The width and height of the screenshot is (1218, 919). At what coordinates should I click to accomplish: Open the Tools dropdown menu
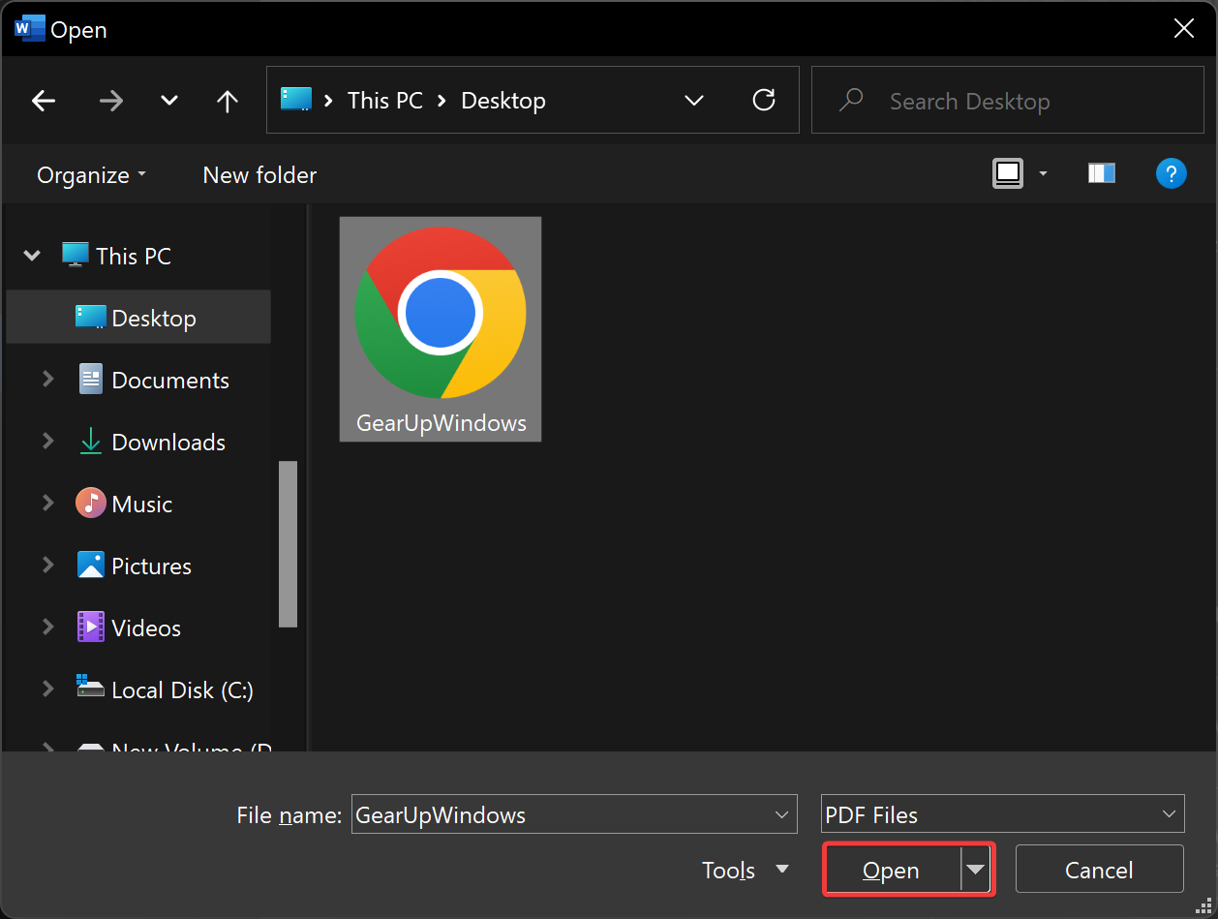click(746, 871)
